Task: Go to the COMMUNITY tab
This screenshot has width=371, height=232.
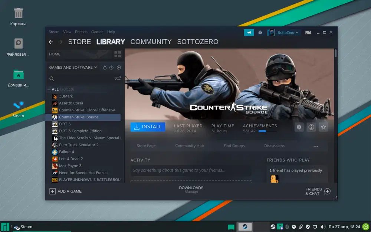Action: (x=151, y=42)
